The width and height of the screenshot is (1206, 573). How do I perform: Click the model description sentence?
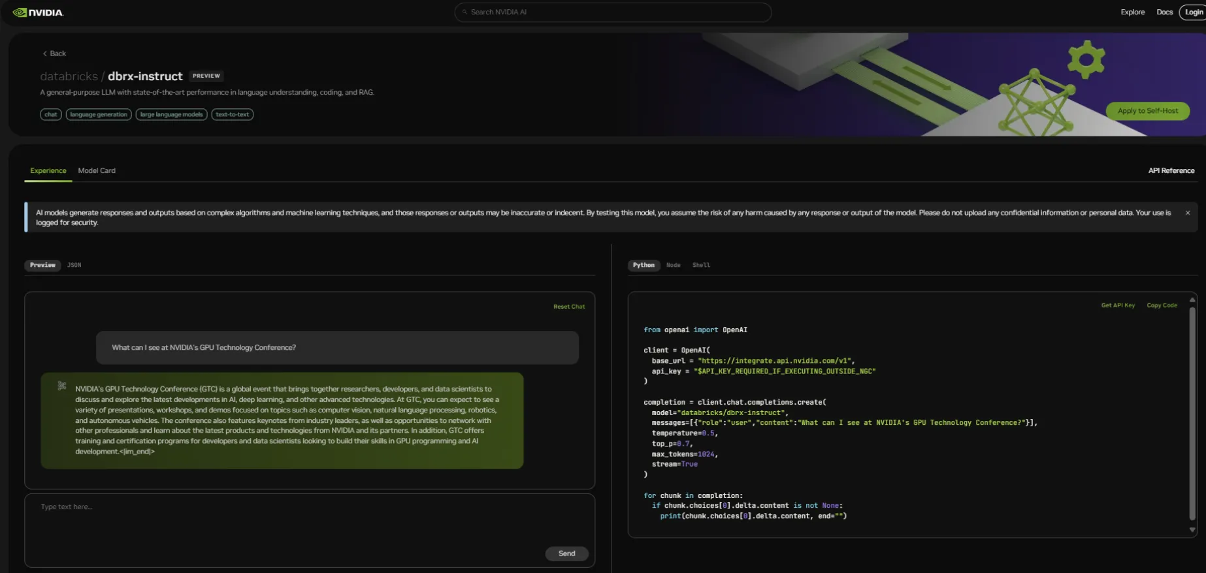tap(207, 93)
